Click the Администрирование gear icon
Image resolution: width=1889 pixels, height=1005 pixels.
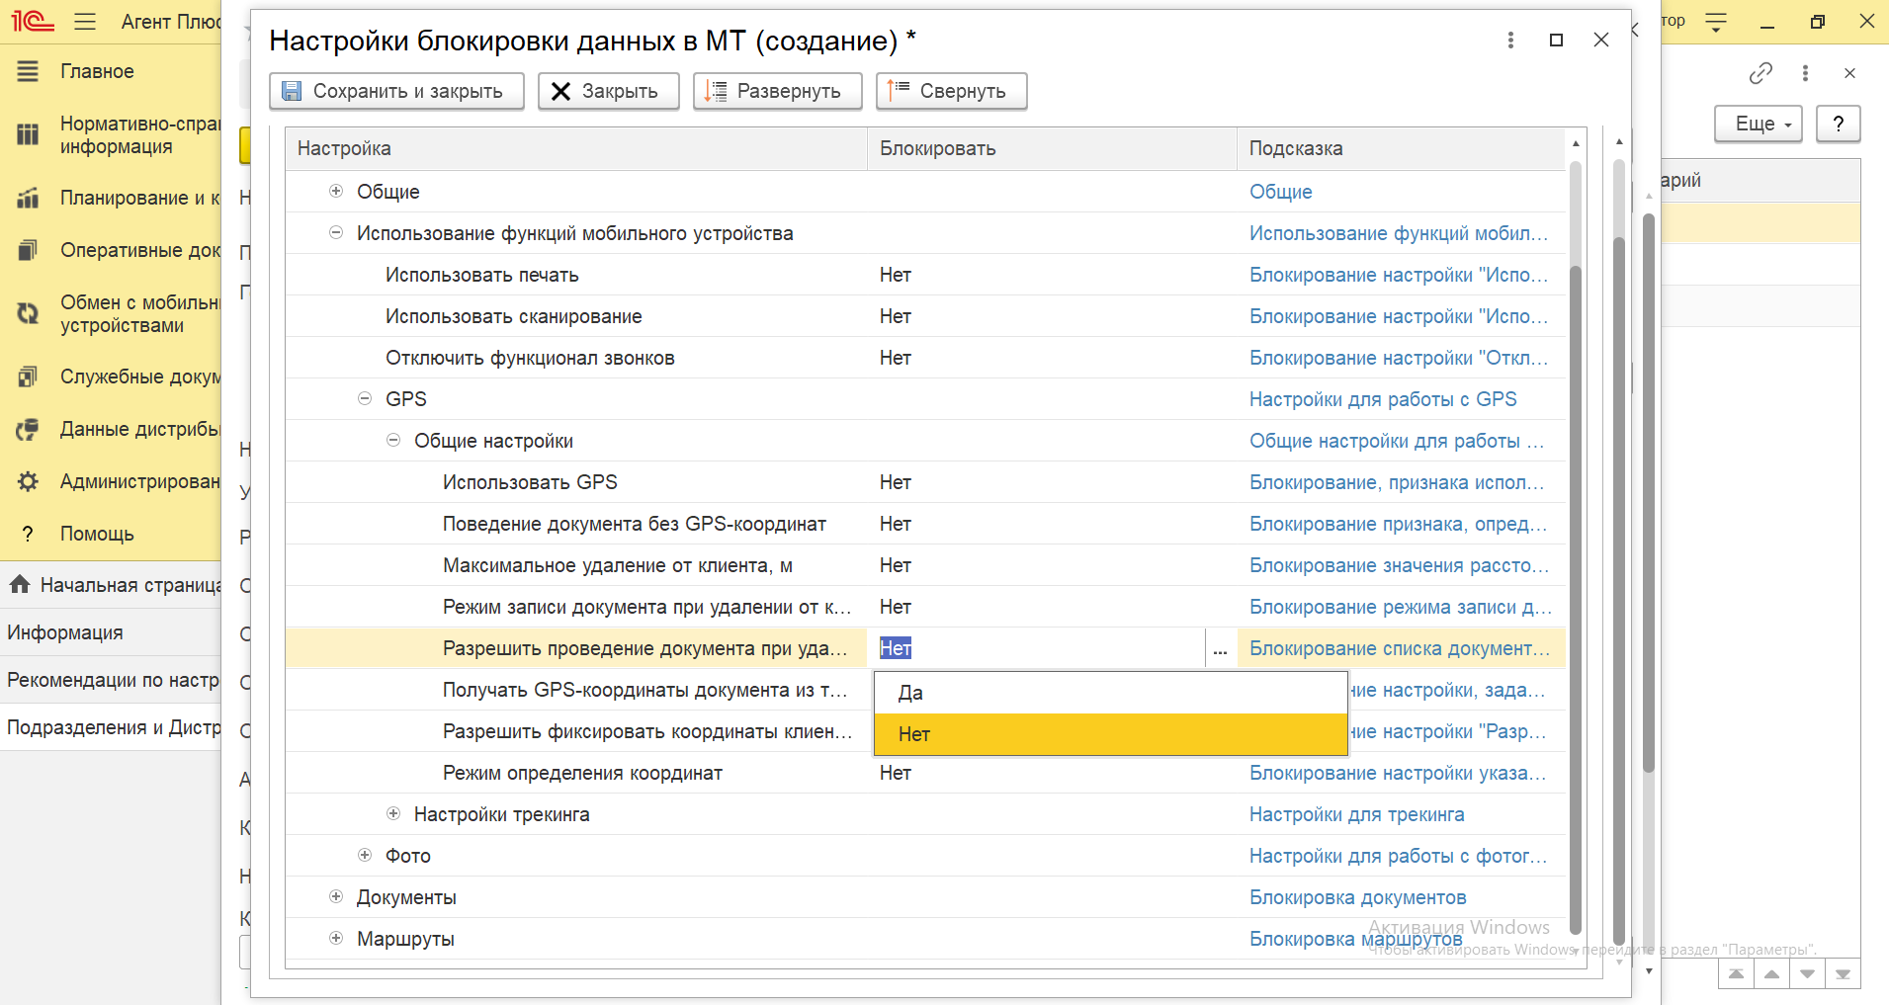[x=28, y=481]
